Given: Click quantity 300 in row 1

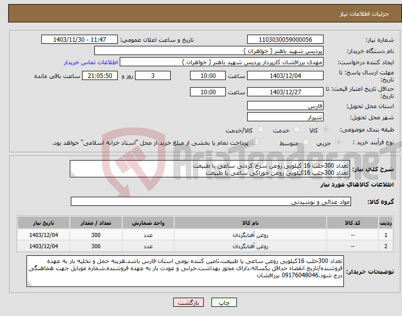Looking at the screenshot, I should [x=96, y=235].
